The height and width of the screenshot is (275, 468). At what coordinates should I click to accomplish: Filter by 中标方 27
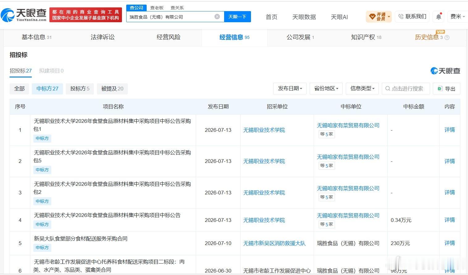[48, 89]
